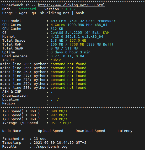Click the 'Total SWAP' label
Viewport: 145px width, 150px height.
(x=13, y=48)
